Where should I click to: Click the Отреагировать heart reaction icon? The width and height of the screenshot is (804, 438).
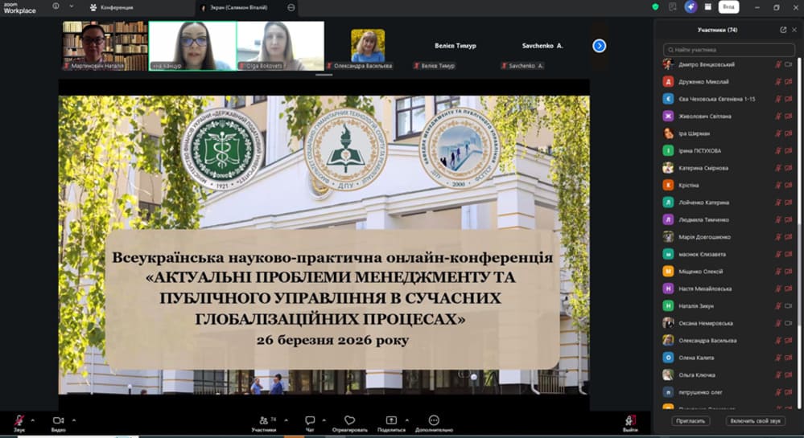coord(350,420)
